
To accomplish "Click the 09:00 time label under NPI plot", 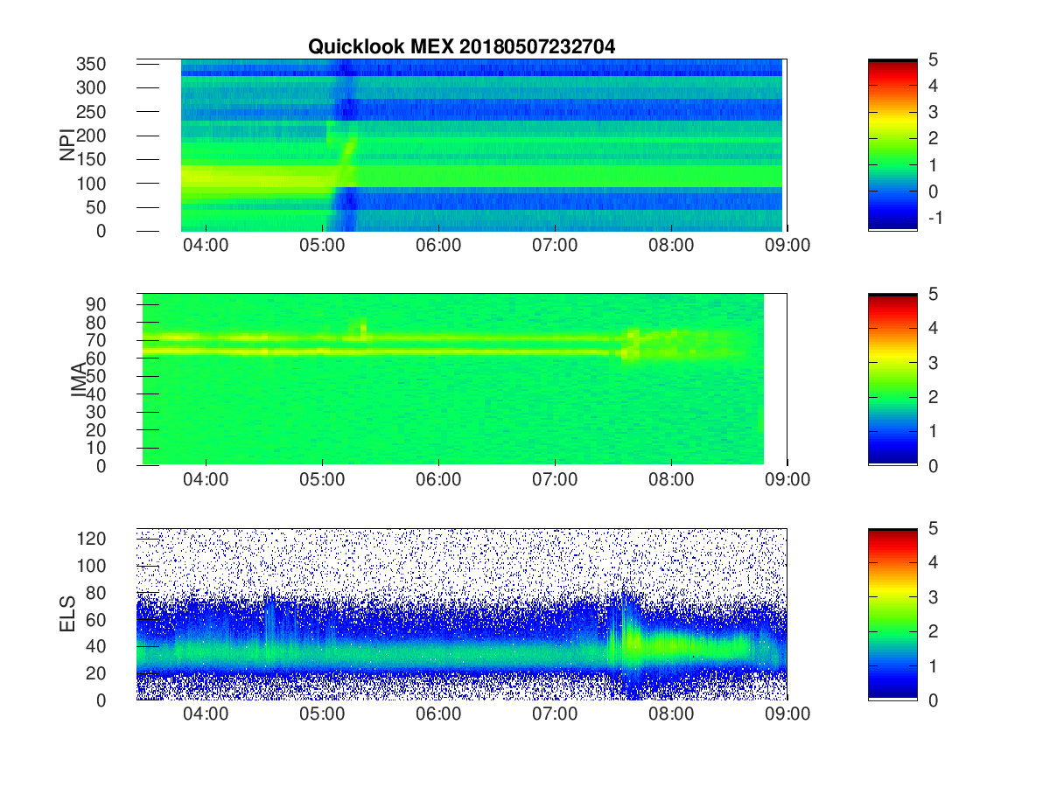I will tap(787, 246).
